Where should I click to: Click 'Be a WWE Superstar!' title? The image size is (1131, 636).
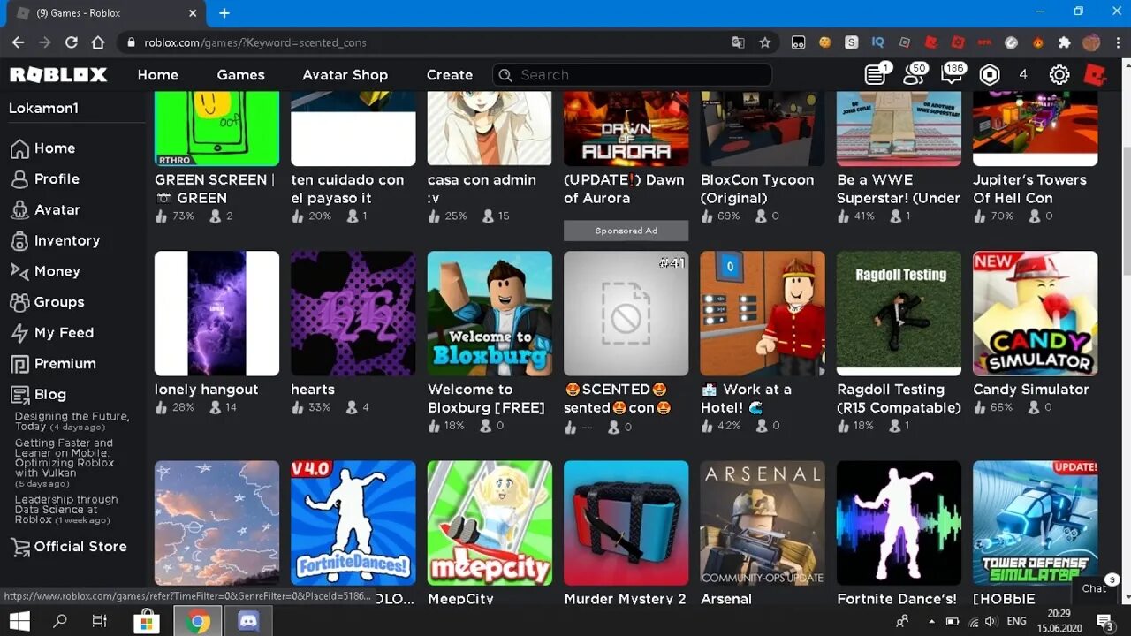(898, 189)
